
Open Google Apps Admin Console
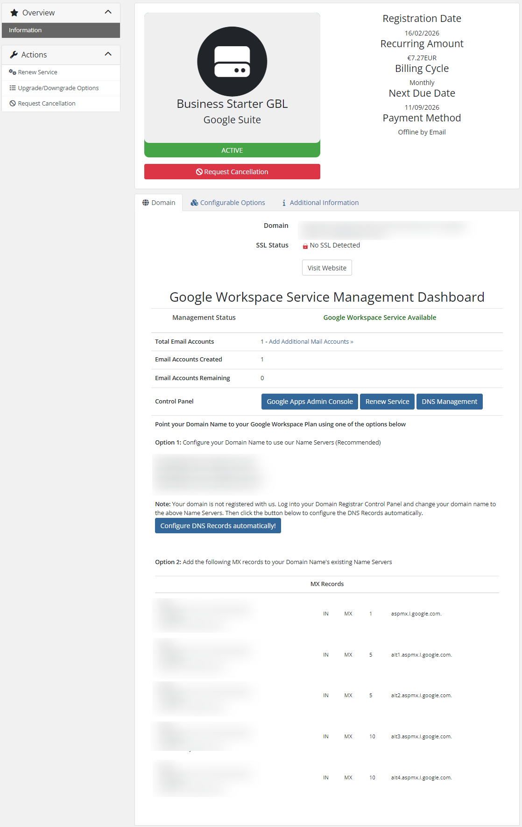pyautogui.click(x=310, y=402)
